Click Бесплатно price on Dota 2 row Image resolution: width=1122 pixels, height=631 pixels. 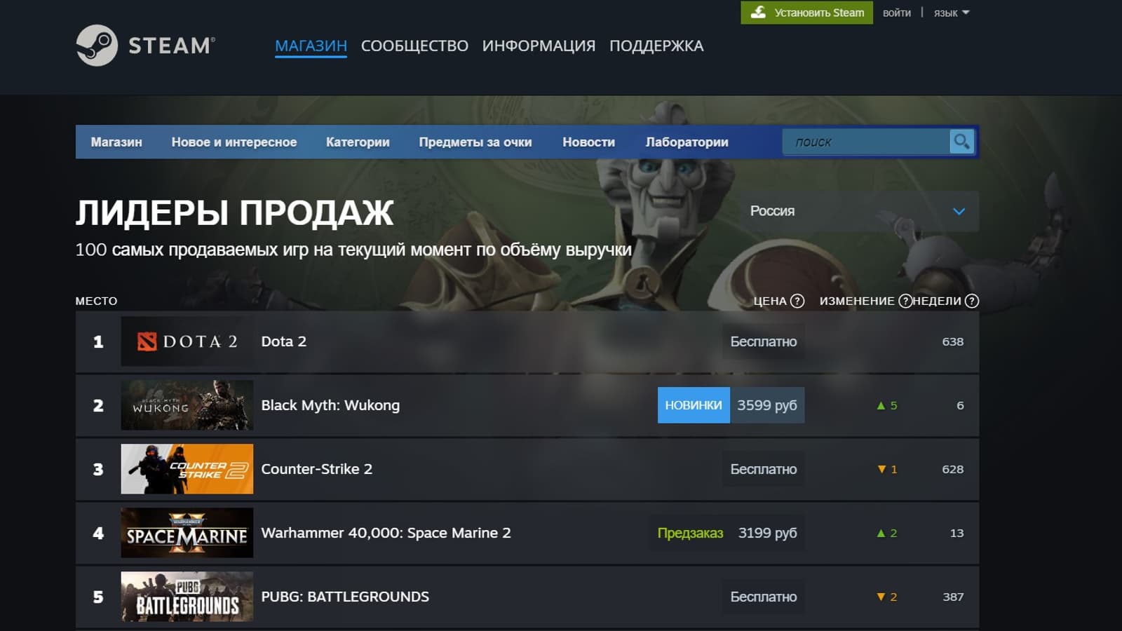pos(764,341)
